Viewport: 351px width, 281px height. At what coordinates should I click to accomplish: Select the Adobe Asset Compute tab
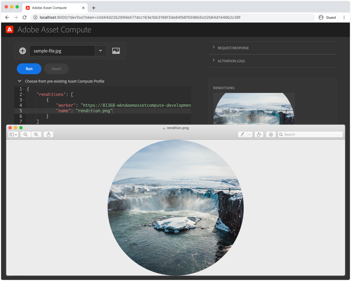click(55, 8)
